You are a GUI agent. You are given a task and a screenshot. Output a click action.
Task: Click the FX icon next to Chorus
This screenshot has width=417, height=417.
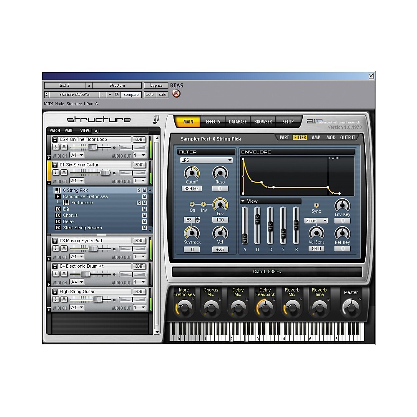pos(58,215)
